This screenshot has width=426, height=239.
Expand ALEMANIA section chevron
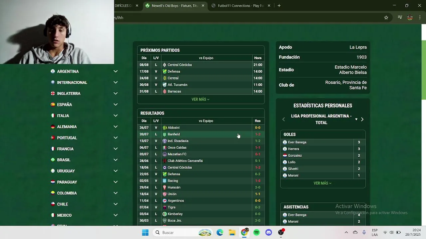115,127
